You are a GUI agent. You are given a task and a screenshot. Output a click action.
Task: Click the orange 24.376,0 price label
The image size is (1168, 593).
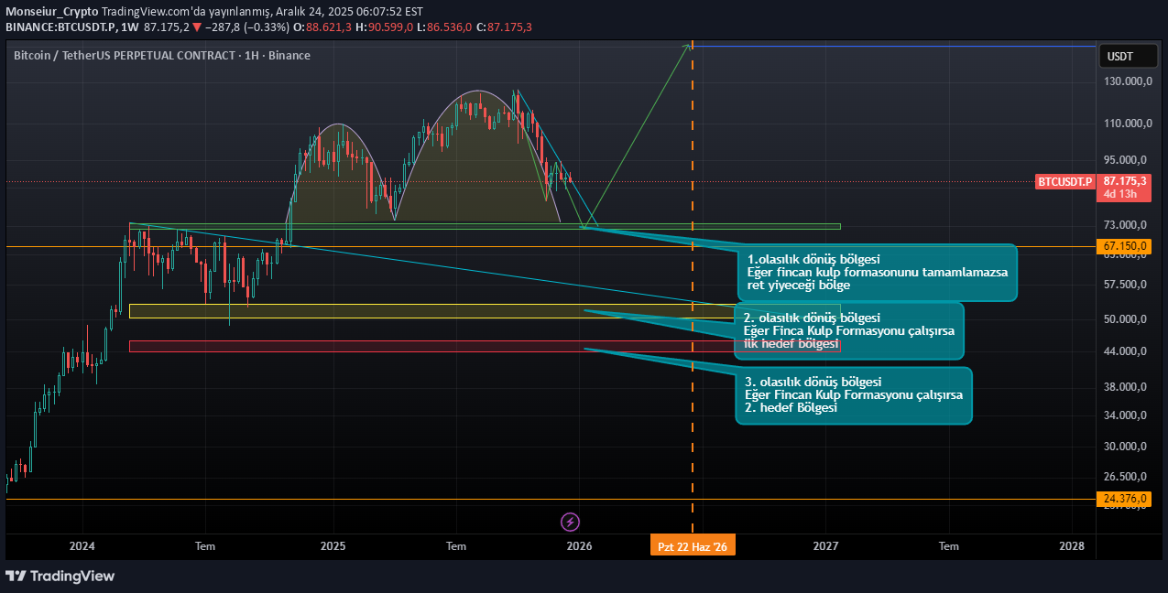(1125, 499)
